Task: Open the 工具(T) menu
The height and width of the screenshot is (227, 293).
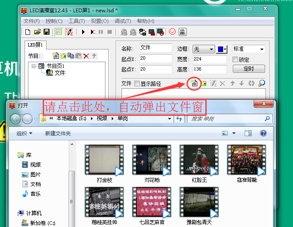Action: click(77, 21)
